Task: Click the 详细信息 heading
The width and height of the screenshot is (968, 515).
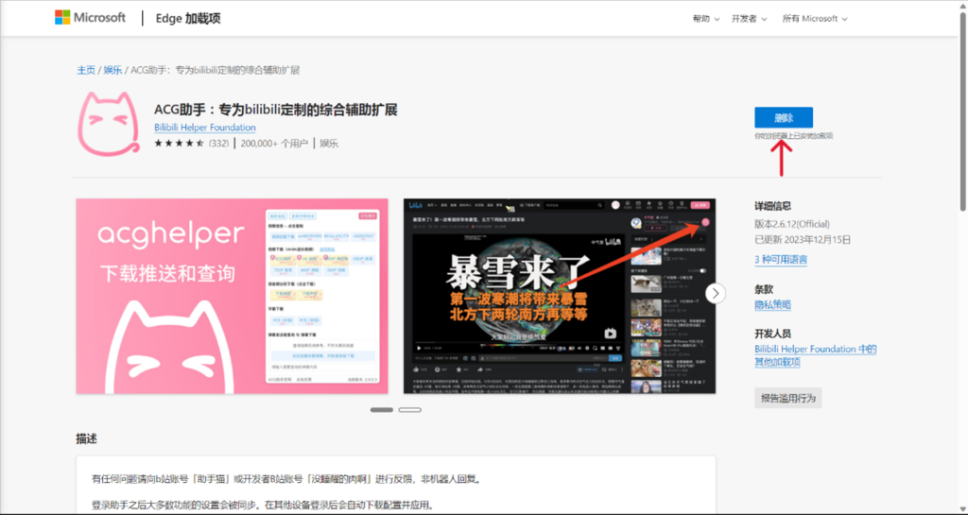Action: [773, 206]
